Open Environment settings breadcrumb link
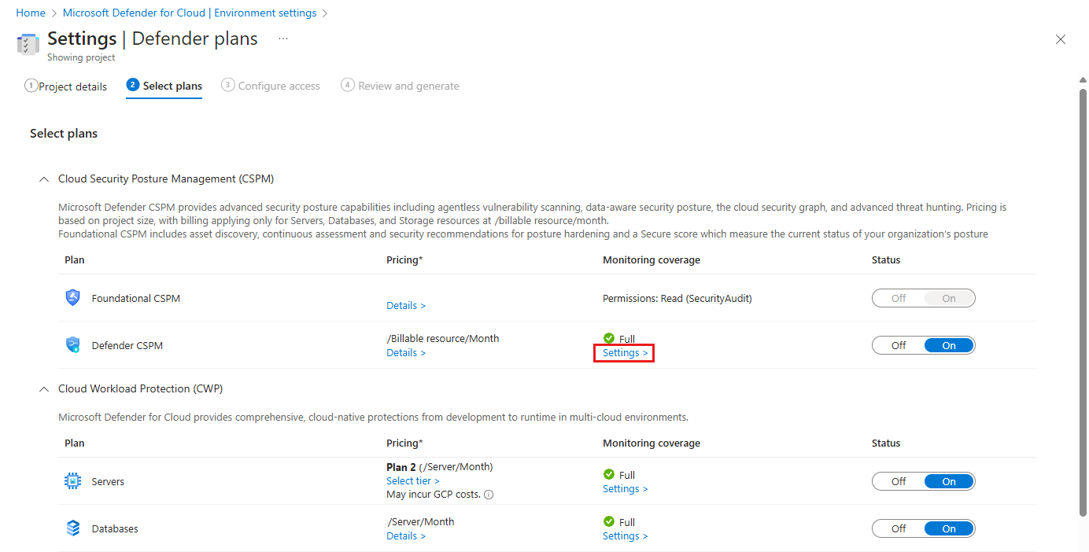Viewport: 1089px width, 552px height. (x=190, y=13)
